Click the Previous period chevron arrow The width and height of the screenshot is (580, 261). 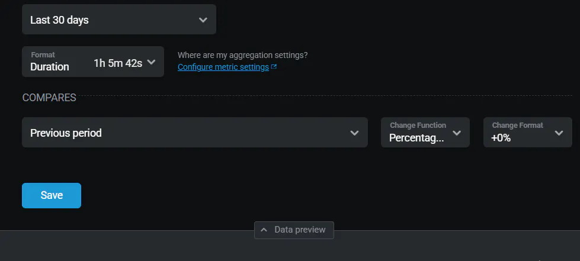click(x=354, y=133)
